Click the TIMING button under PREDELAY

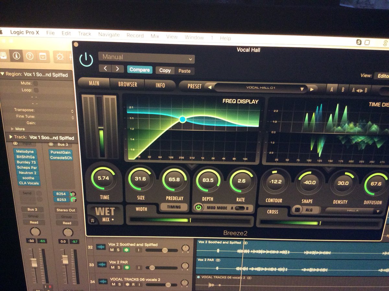pos(175,207)
